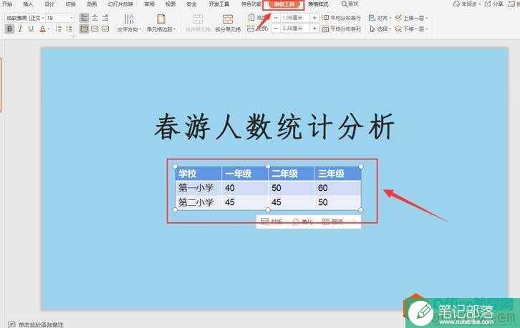Viewport: 520px width, 328px height.
Task: Open the font name dropdown
Action: (x=42, y=18)
